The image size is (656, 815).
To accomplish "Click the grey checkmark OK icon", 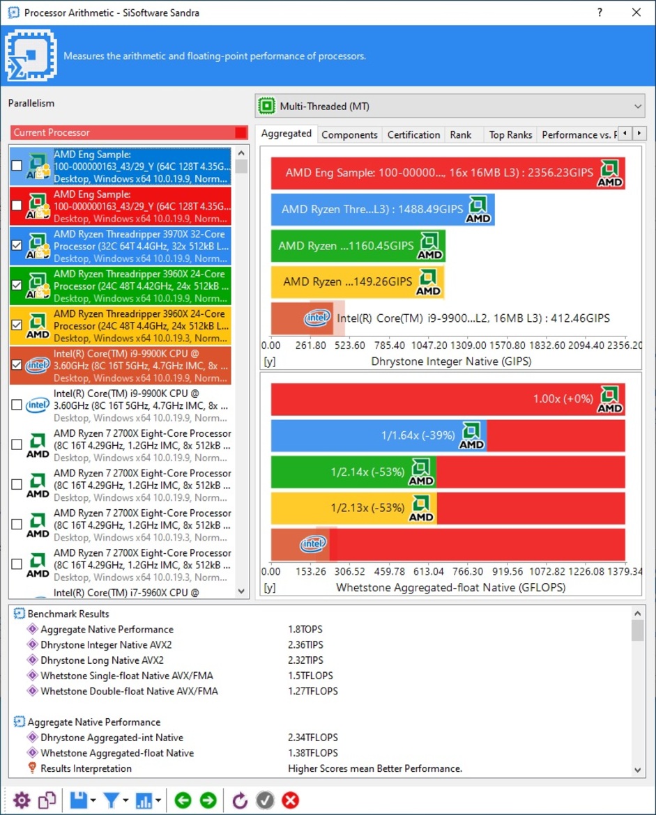I will point(266,800).
